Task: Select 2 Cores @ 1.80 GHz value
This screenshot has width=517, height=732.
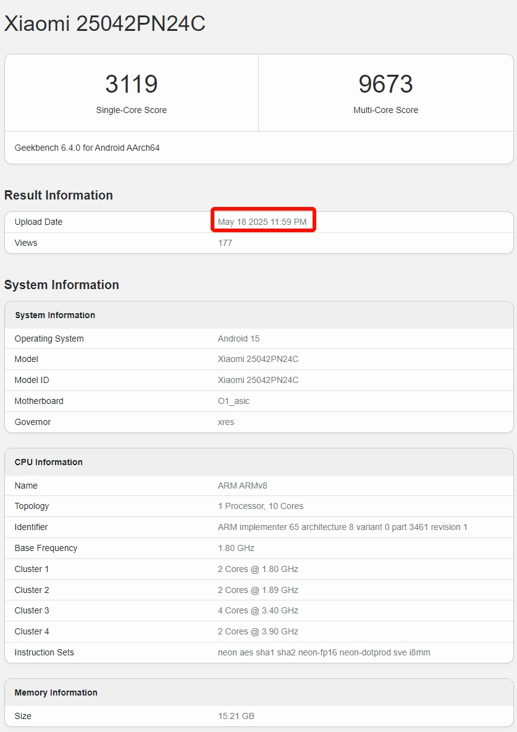Action: [x=258, y=569]
